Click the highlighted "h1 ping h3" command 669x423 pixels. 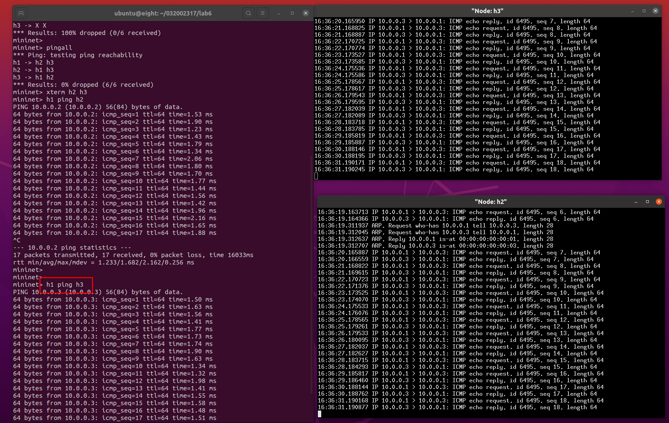65,285
